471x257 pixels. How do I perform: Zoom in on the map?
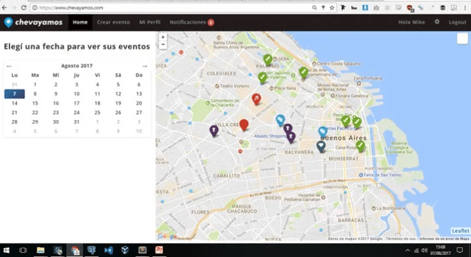click(x=163, y=37)
